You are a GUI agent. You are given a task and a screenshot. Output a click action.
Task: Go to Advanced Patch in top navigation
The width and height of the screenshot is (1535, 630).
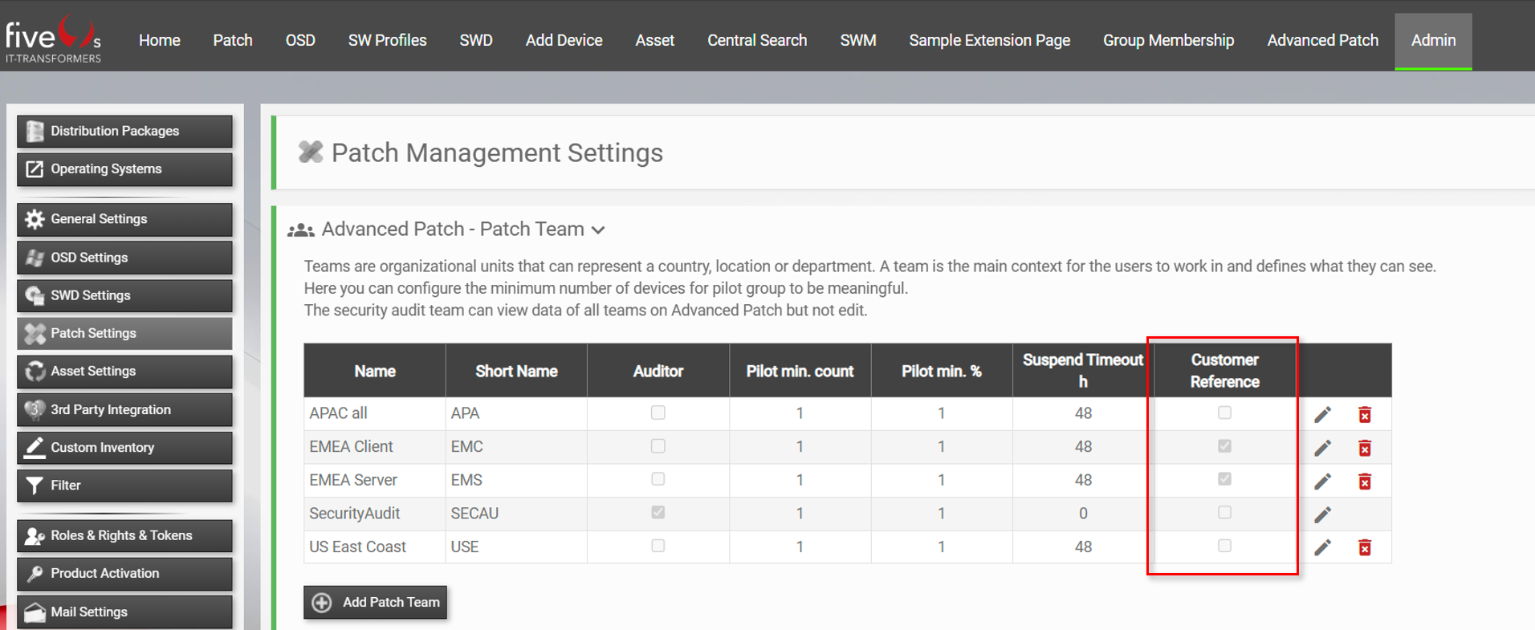point(1322,40)
